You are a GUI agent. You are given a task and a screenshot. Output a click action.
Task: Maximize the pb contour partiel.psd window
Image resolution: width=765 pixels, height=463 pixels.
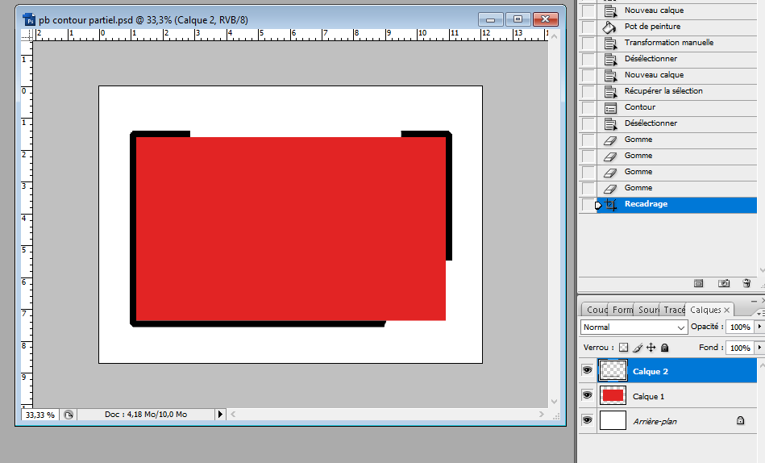(x=518, y=19)
